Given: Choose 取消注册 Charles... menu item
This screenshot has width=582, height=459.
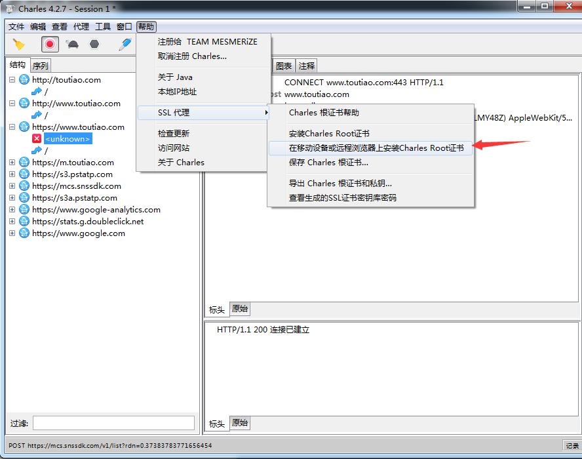Looking at the screenshot, I should [x=204, y=56].
